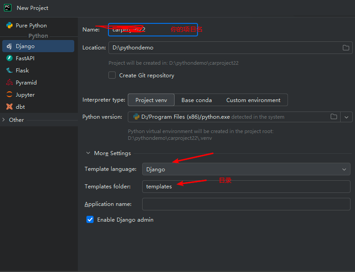Switch interpreter type to Base conda
The height and width of the screenshot is (272, 355).
[197, 100]
